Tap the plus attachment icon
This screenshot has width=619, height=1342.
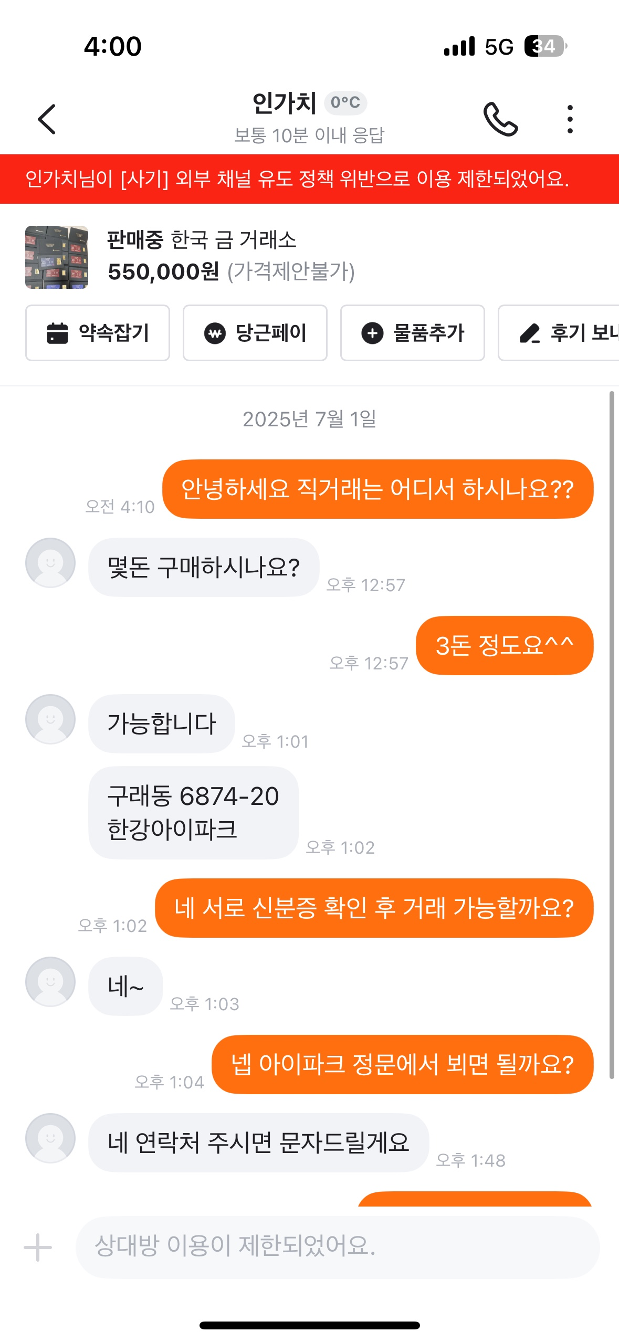[38, 1247]
